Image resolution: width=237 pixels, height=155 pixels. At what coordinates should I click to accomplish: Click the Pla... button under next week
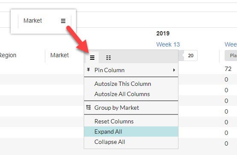coord(231,56)
